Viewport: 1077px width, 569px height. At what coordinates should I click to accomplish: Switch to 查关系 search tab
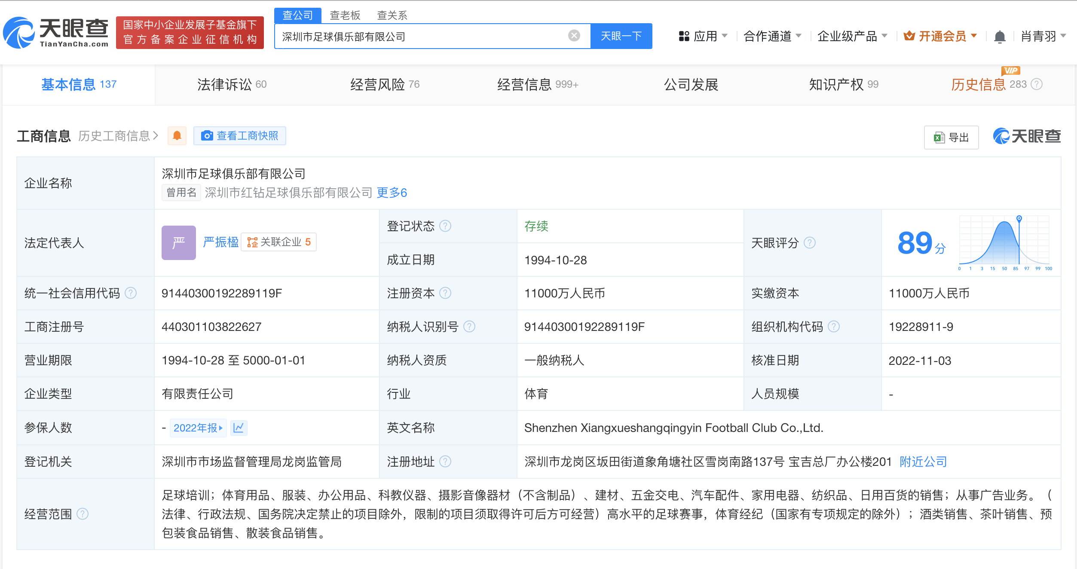(392, 15)
